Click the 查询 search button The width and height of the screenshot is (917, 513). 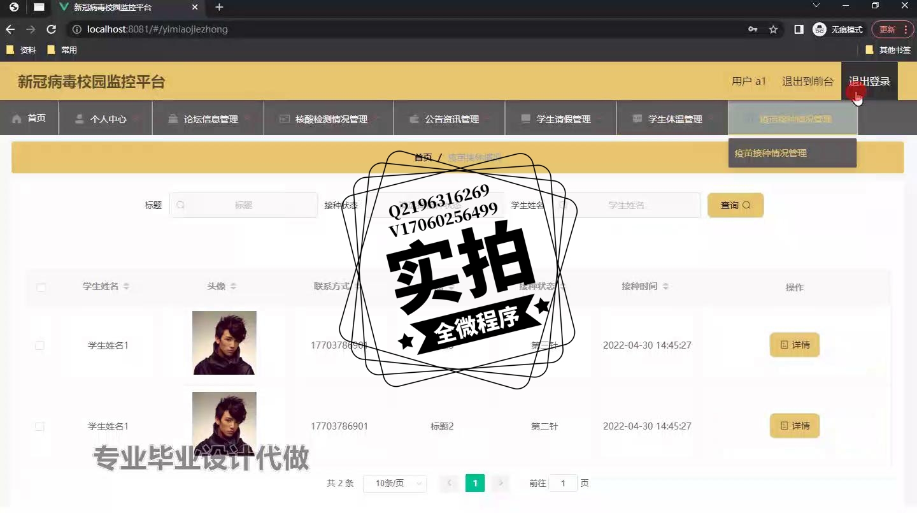pyautogui.click(x=736, y=205)
